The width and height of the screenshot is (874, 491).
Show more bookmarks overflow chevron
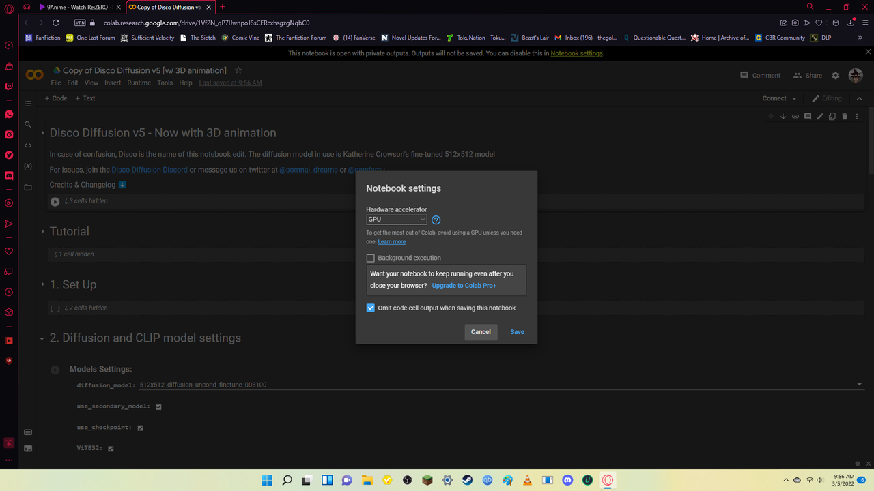[x=860, y=38]
